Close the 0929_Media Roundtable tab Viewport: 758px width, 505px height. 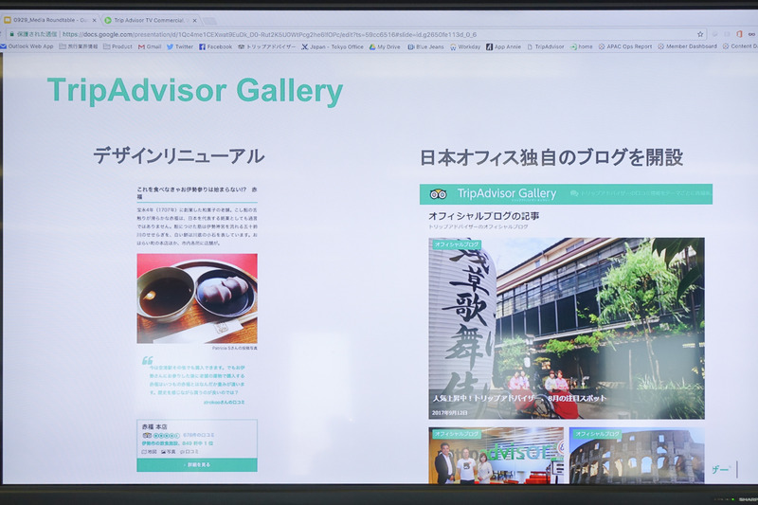[x=94, y=20]
